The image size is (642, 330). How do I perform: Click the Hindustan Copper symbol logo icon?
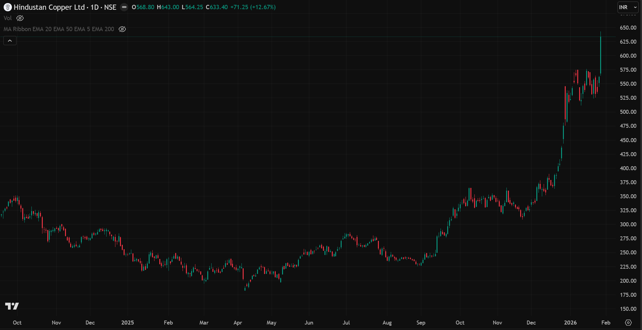[x=7, y=7]
